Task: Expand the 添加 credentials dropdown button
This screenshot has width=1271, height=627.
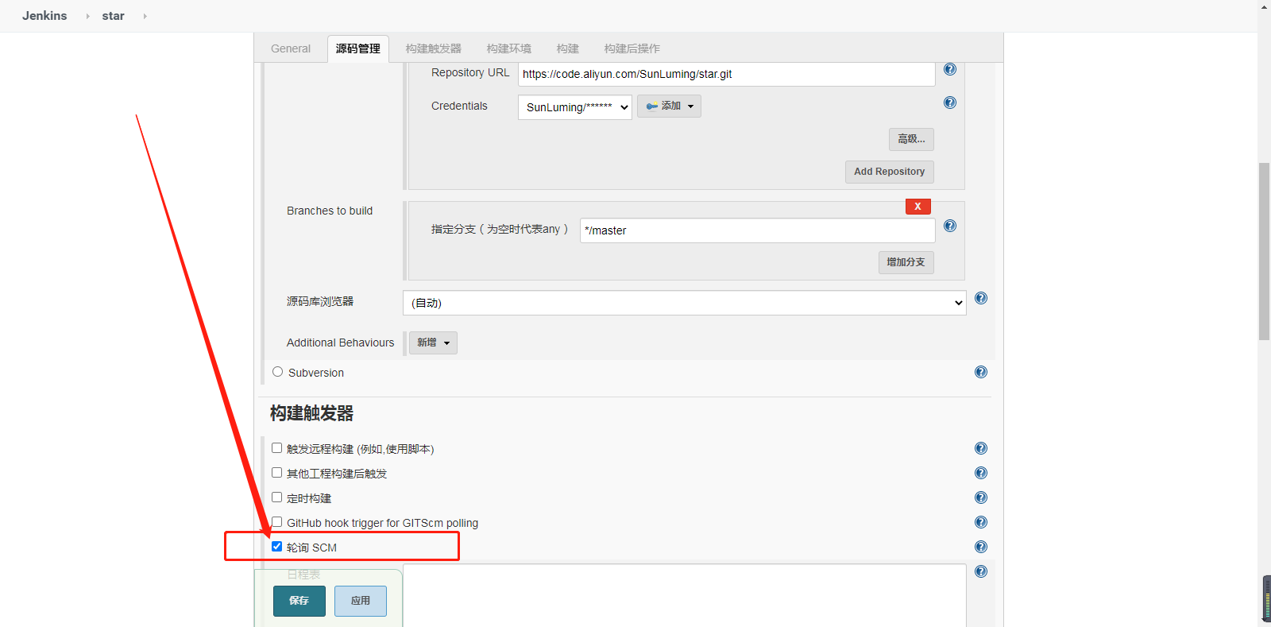Action: tap(669, 106)
